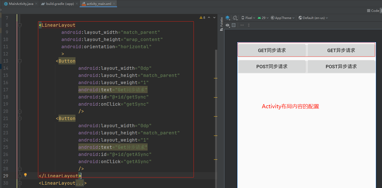Open the orientation for preview menu
The image size is (382, 188).
[x=235, y=18]
